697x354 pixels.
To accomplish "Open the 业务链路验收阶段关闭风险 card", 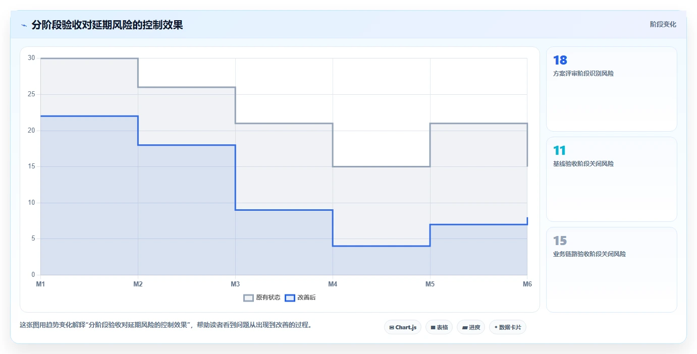I will (x=612, y=269).
